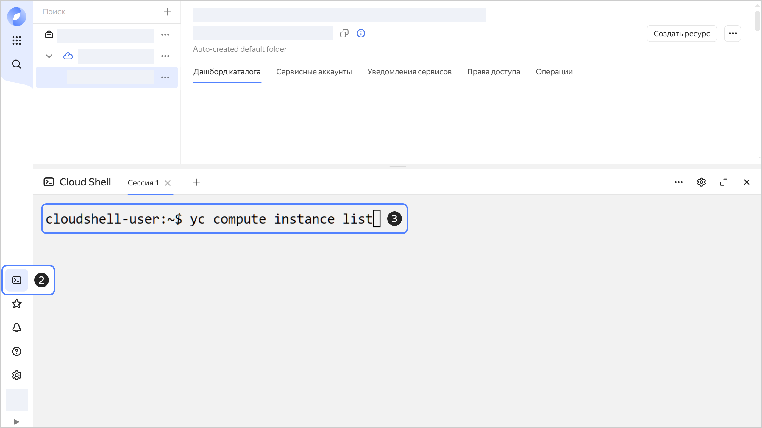The height and width of the screenshot is (428, 762).
Task: Click the sidebar magnifier search icon
Action: point(17,64)
